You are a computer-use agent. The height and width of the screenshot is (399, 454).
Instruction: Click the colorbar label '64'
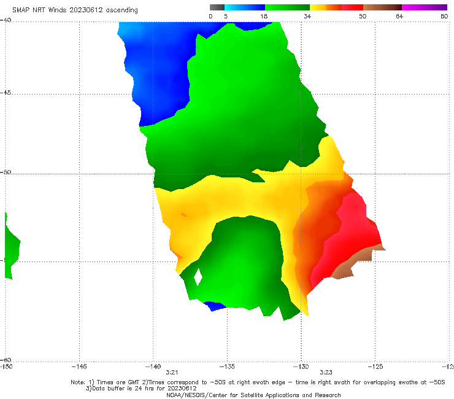(399, 16)
